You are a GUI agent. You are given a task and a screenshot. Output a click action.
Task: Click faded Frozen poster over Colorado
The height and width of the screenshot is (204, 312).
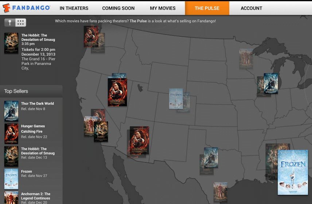(x=176, y=99)
